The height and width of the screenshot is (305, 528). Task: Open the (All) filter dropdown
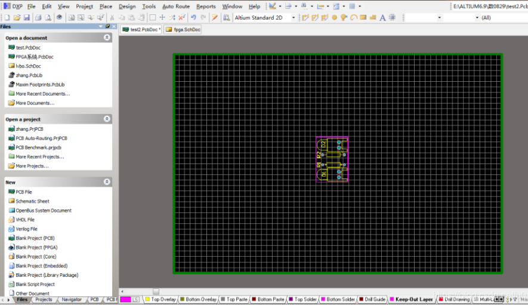coord(504,17)
